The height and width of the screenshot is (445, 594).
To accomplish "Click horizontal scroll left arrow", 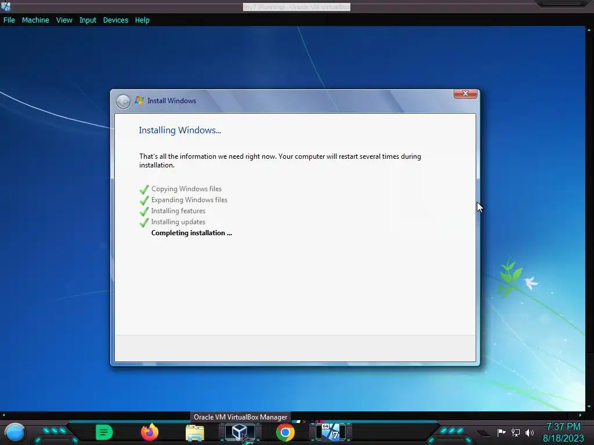I will tap(4, 415).
